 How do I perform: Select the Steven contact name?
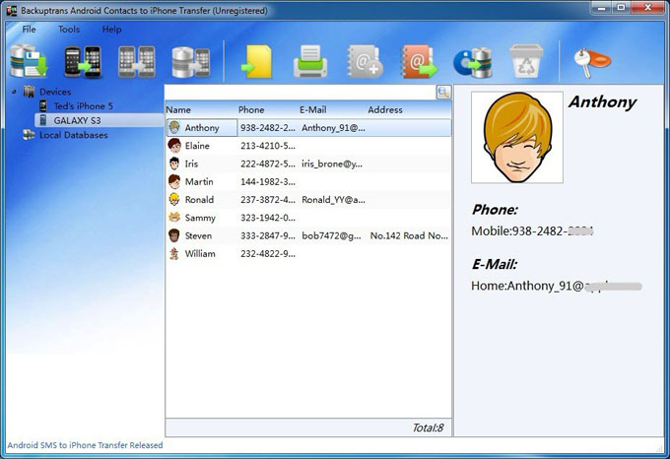pos(198,235)
